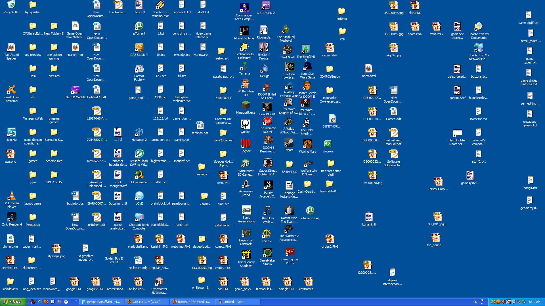Expand the hidden Quick Launch chevron
Screen dimensions: 545x306
click(x=76, y=300)
